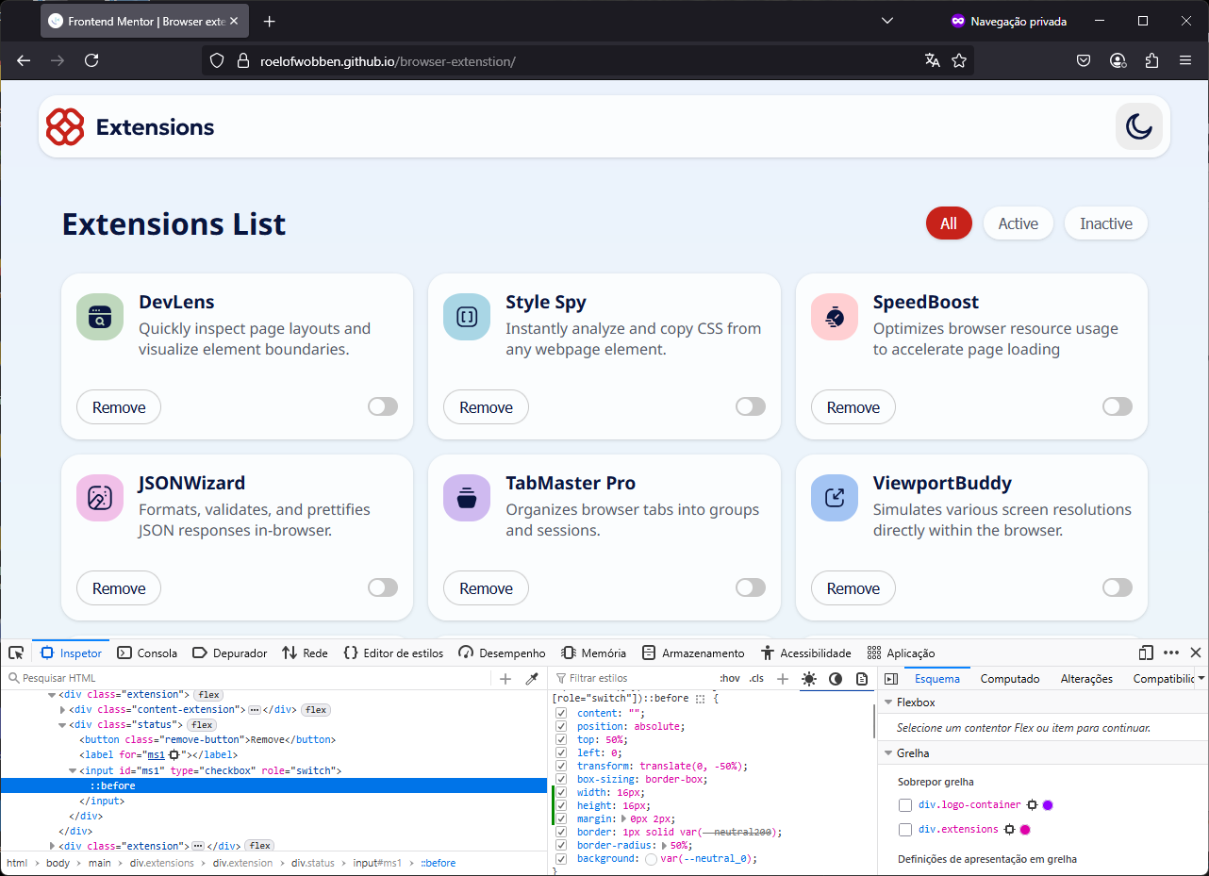Collapse the div class="status" node
Screen dimensions: 1209x876
(62, 725)
